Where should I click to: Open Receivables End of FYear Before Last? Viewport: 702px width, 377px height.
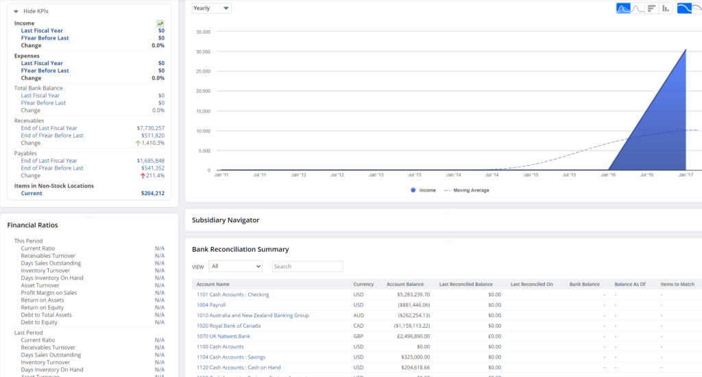(52, 135)
